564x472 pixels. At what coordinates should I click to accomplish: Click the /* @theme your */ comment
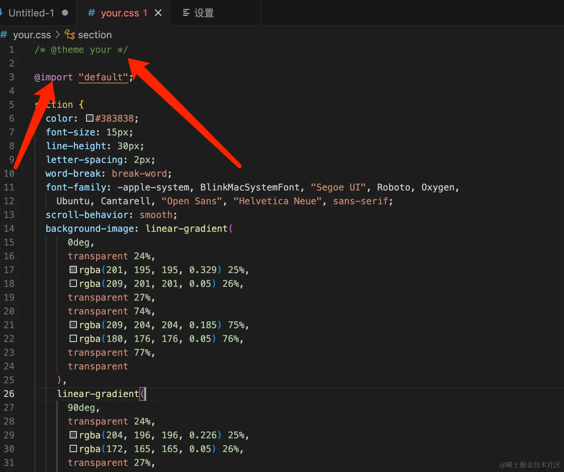click(x=81, y=50)
